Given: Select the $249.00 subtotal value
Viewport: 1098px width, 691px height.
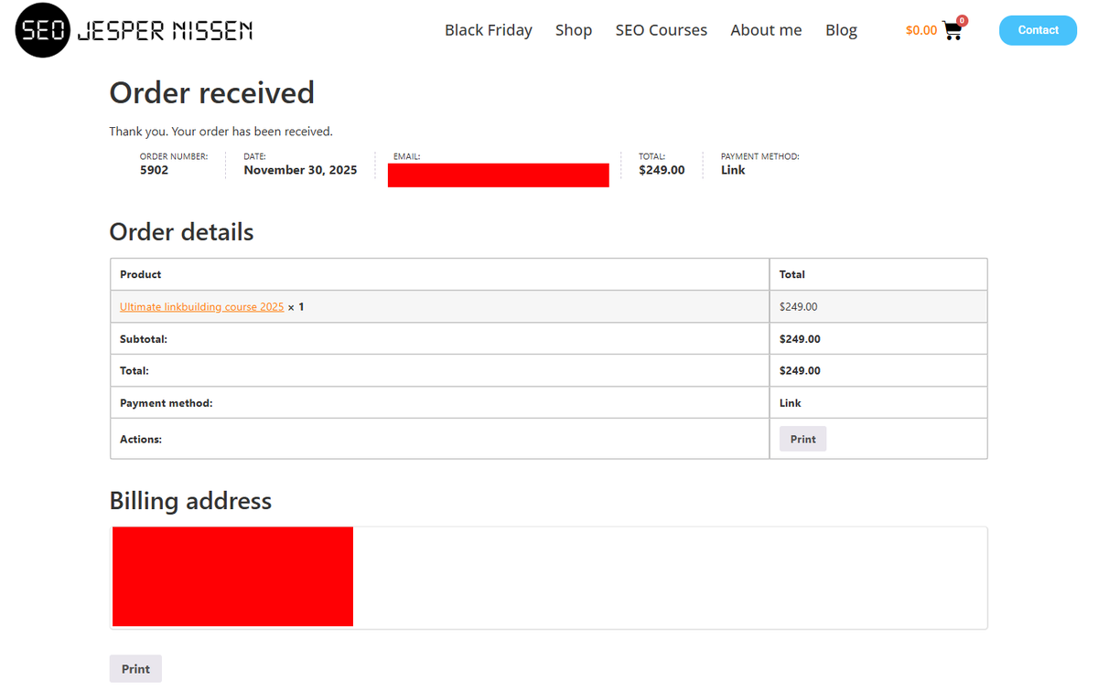Looking at the screenshot, I should click(x=800, y=339).
